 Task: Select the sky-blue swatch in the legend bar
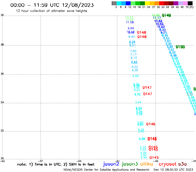coord(124,3)
